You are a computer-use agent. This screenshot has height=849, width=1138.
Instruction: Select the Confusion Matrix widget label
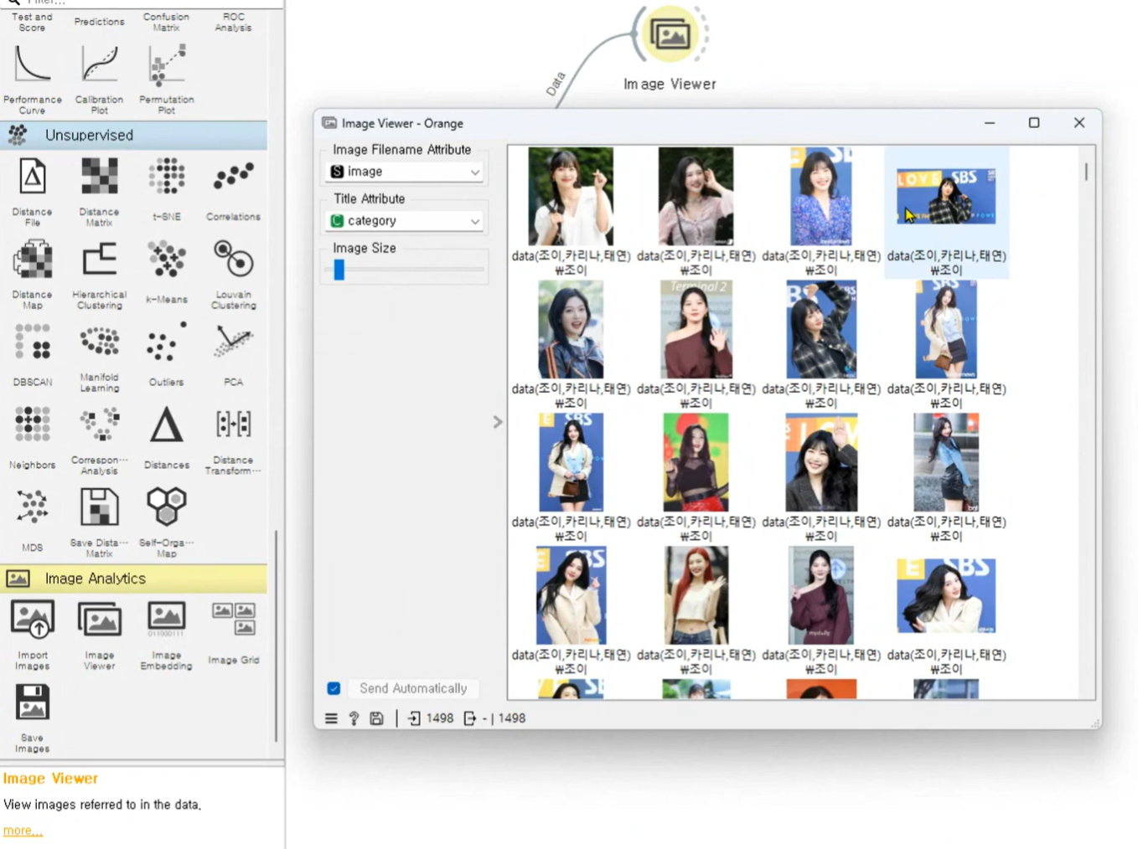click(167, 23)
